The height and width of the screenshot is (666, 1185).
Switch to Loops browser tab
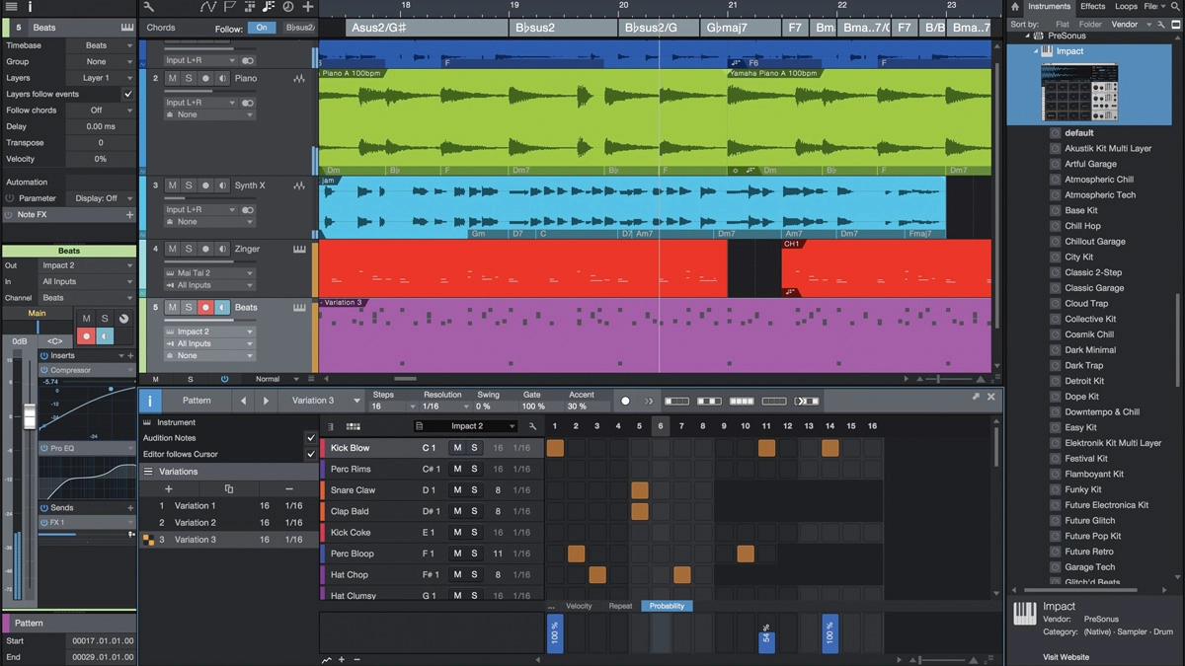(1126, 7)
